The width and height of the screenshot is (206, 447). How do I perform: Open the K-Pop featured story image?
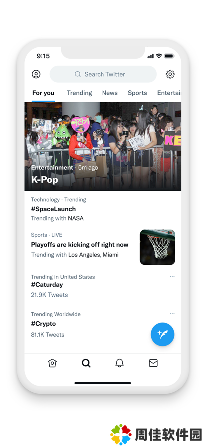(x=103, y=146)
